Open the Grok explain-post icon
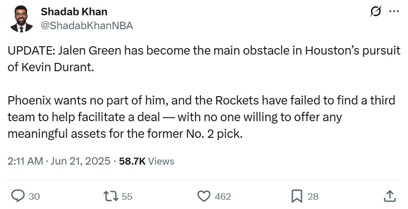408x209 pixels. point(376,12)
